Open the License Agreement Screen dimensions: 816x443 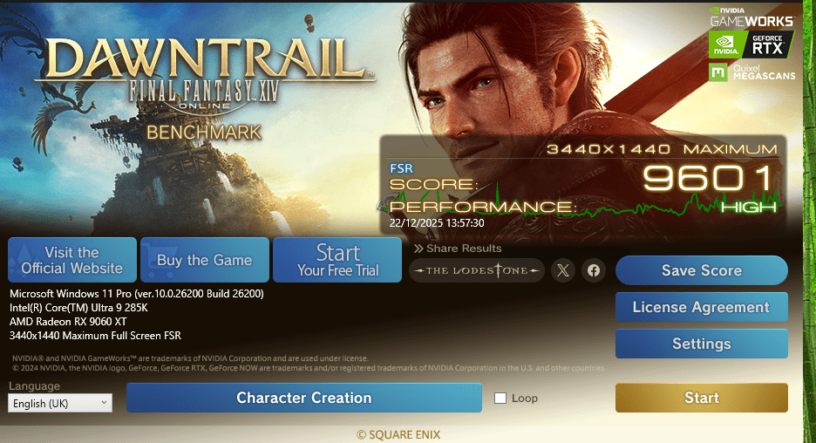702,307
